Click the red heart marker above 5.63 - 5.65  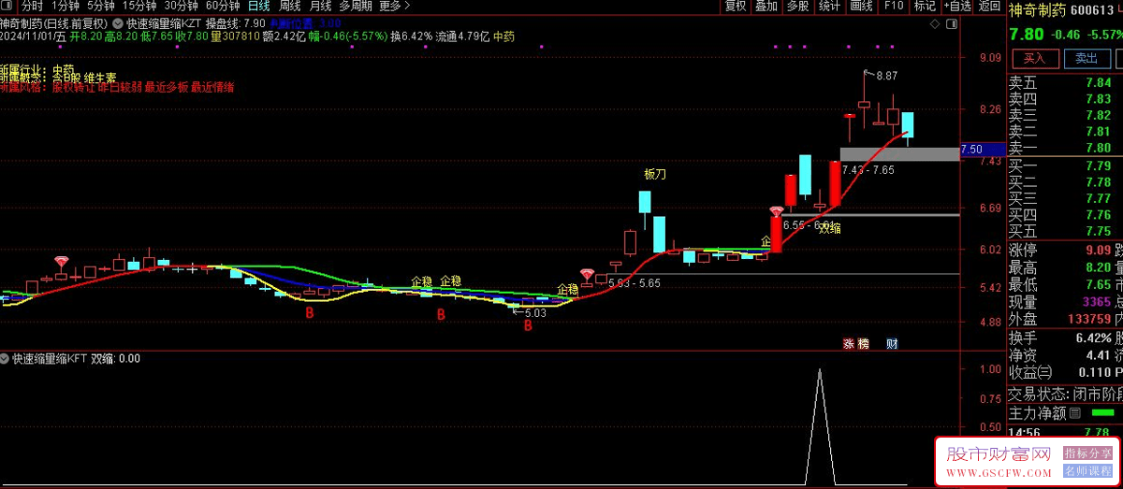pyautogui.click(x=588, y=274)
